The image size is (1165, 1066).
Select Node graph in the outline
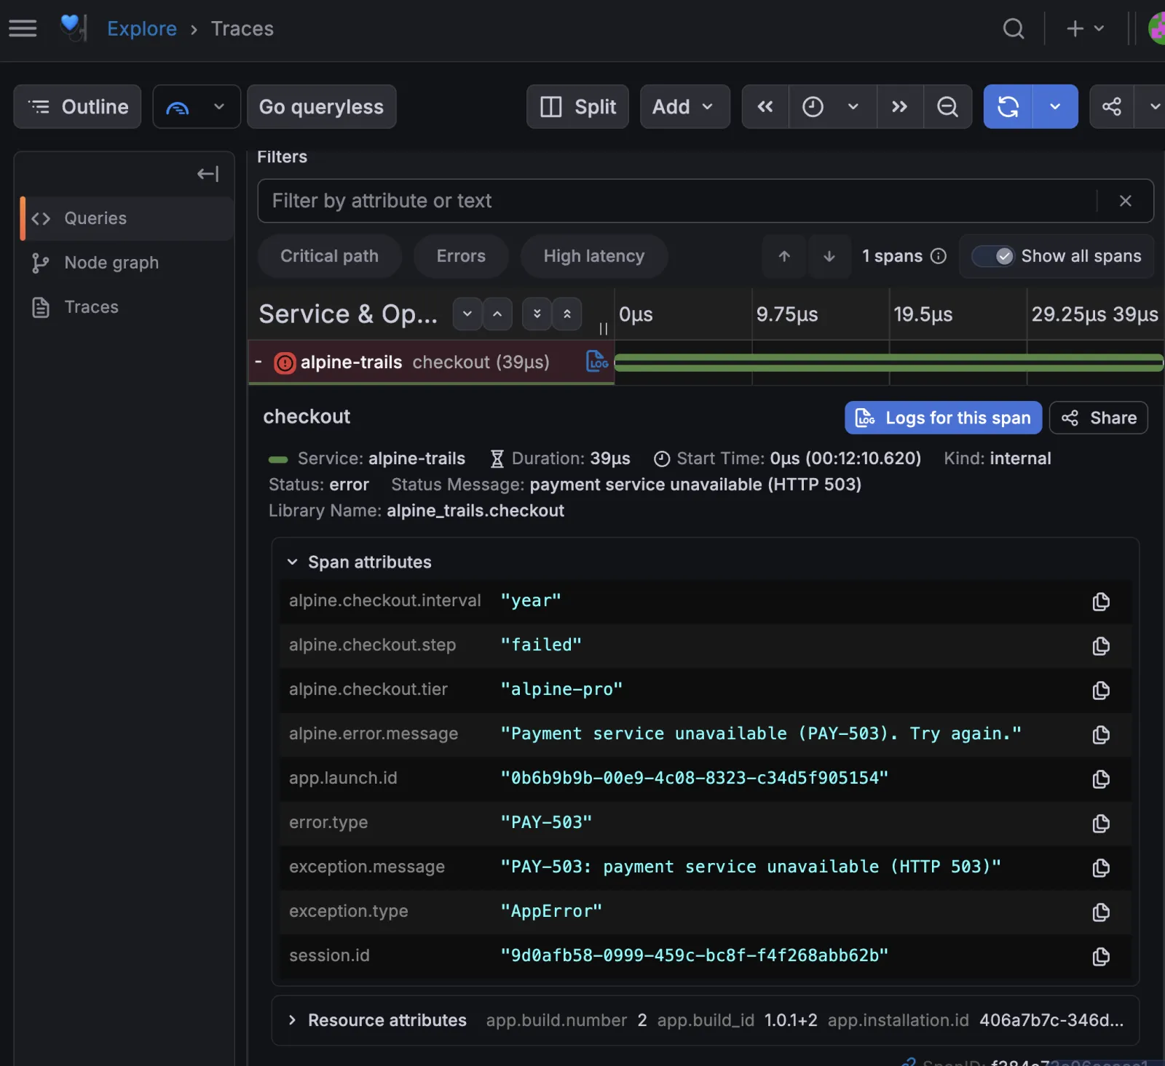pos(127,263)
